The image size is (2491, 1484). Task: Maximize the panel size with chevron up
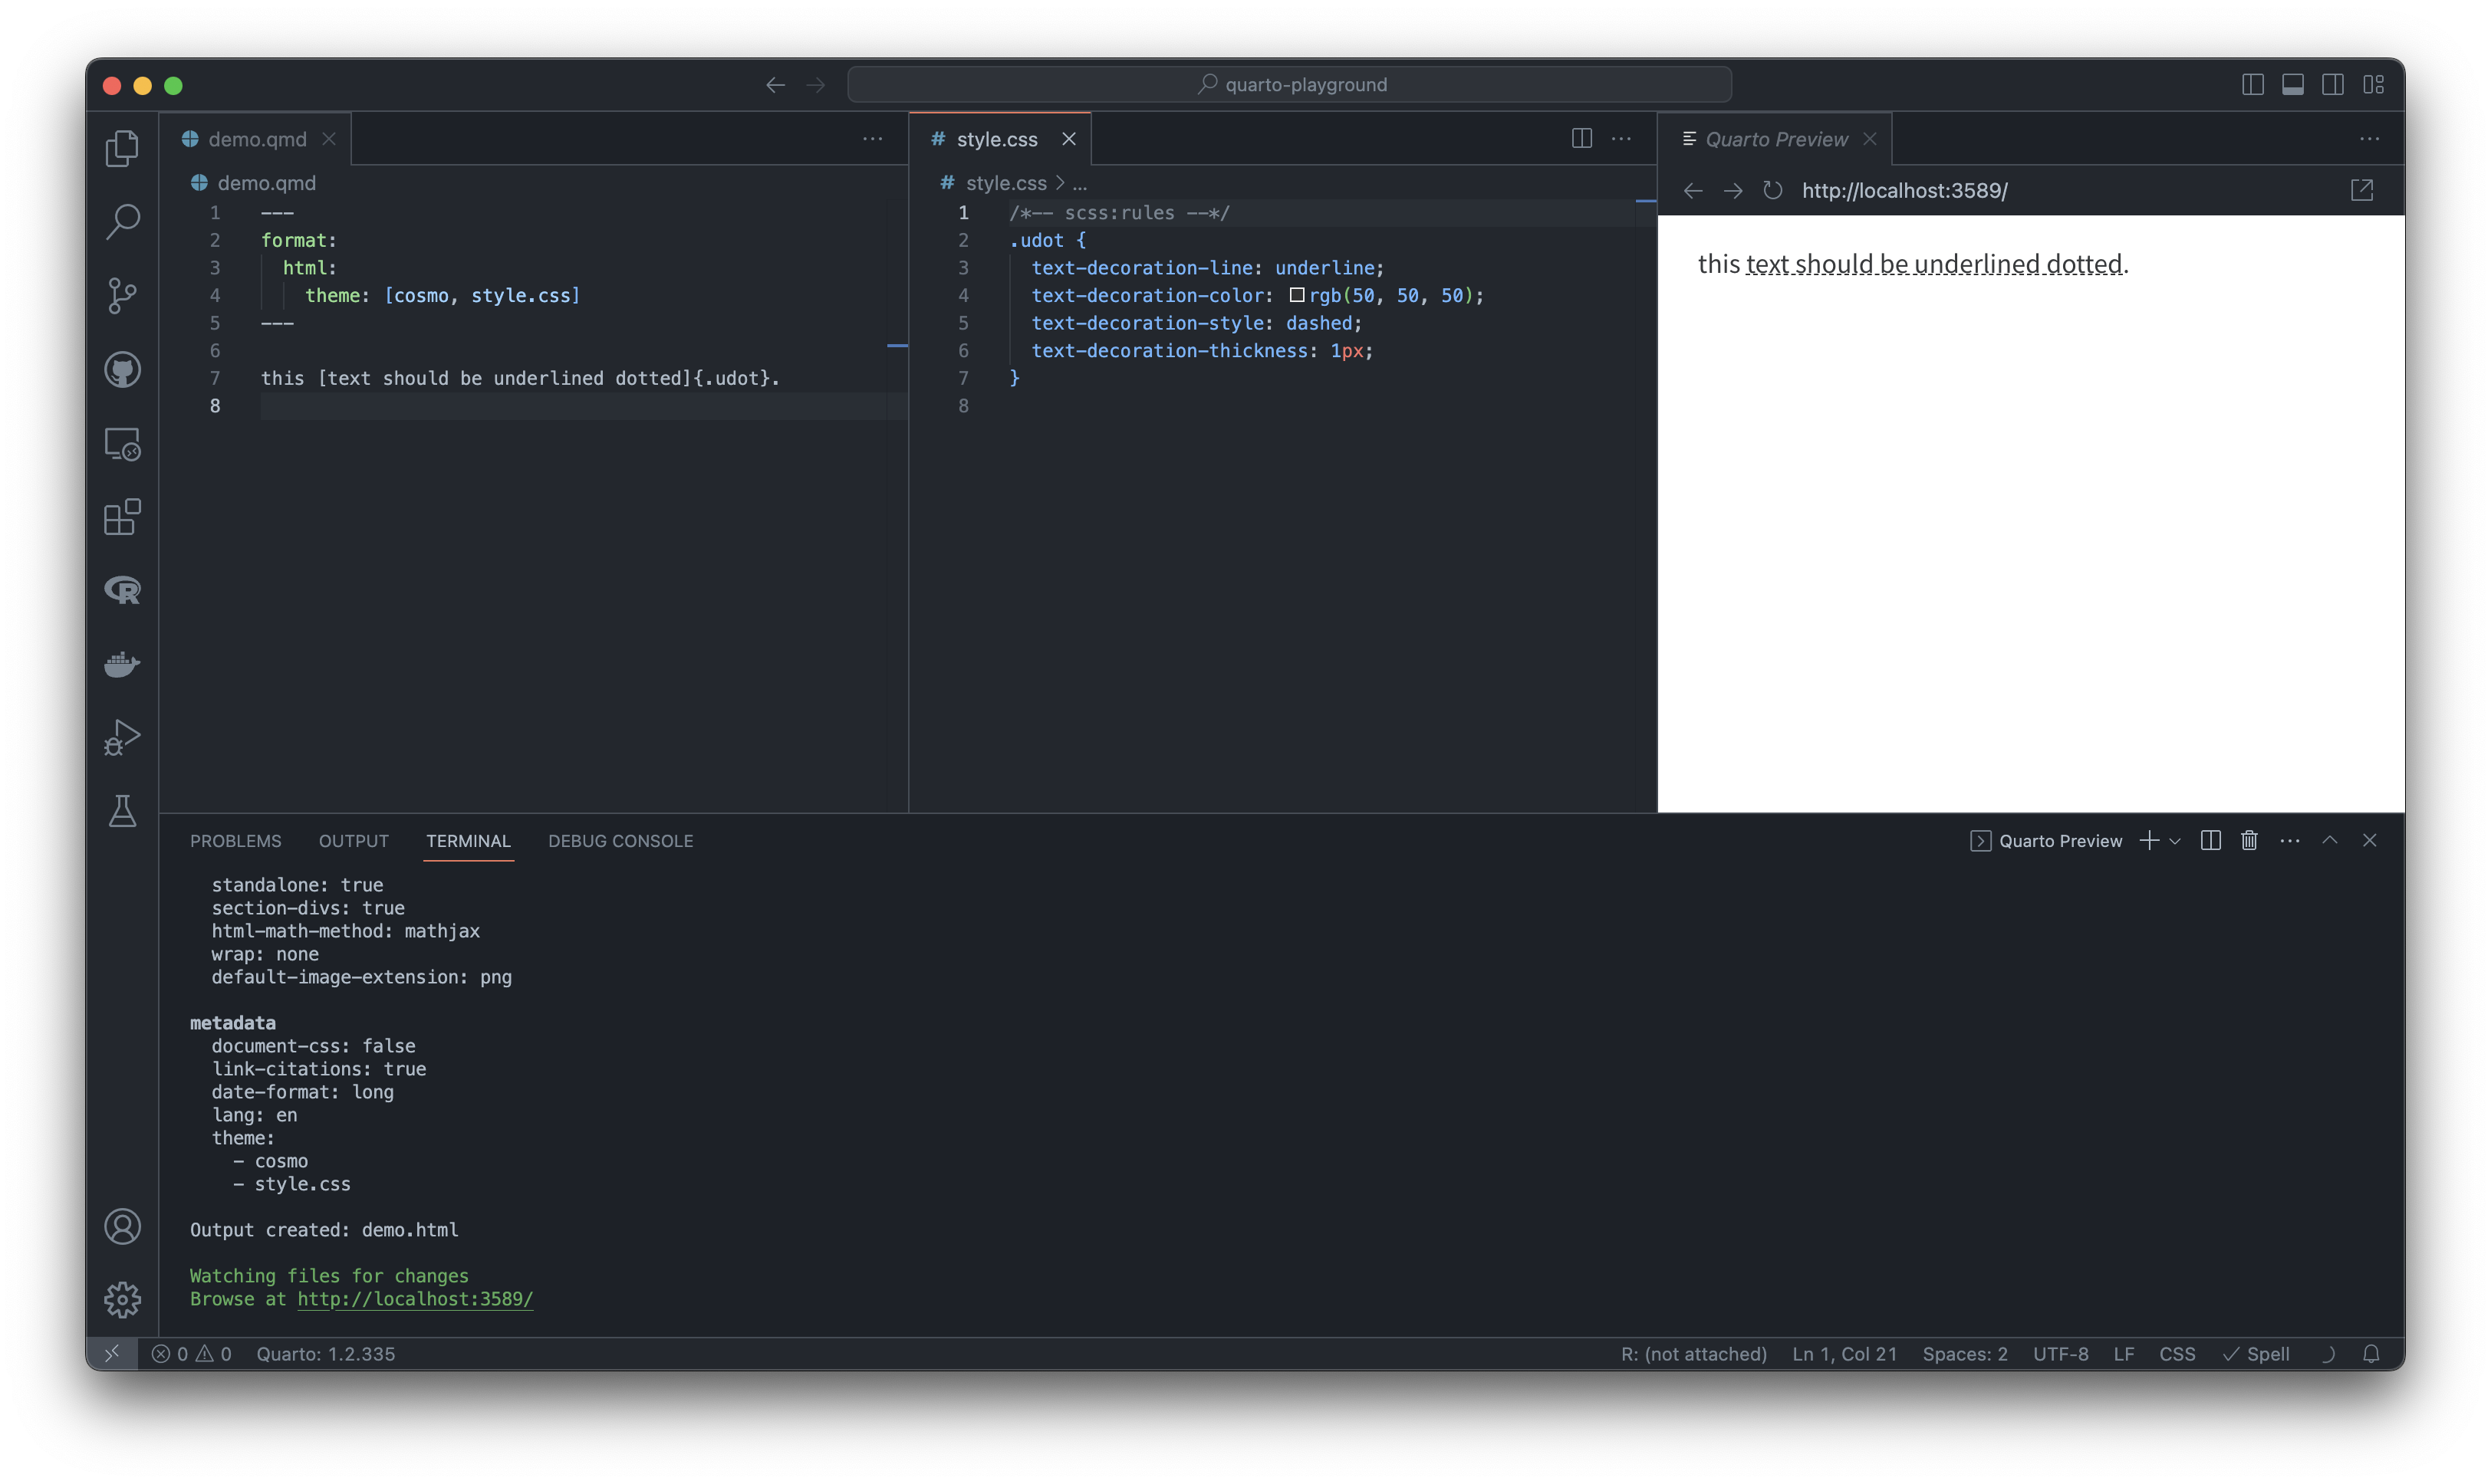[2330, 841]
